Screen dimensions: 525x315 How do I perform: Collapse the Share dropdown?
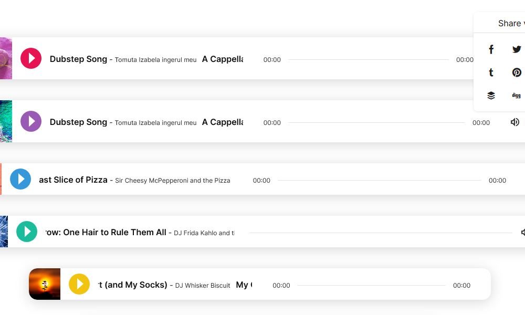click(511, 23)
